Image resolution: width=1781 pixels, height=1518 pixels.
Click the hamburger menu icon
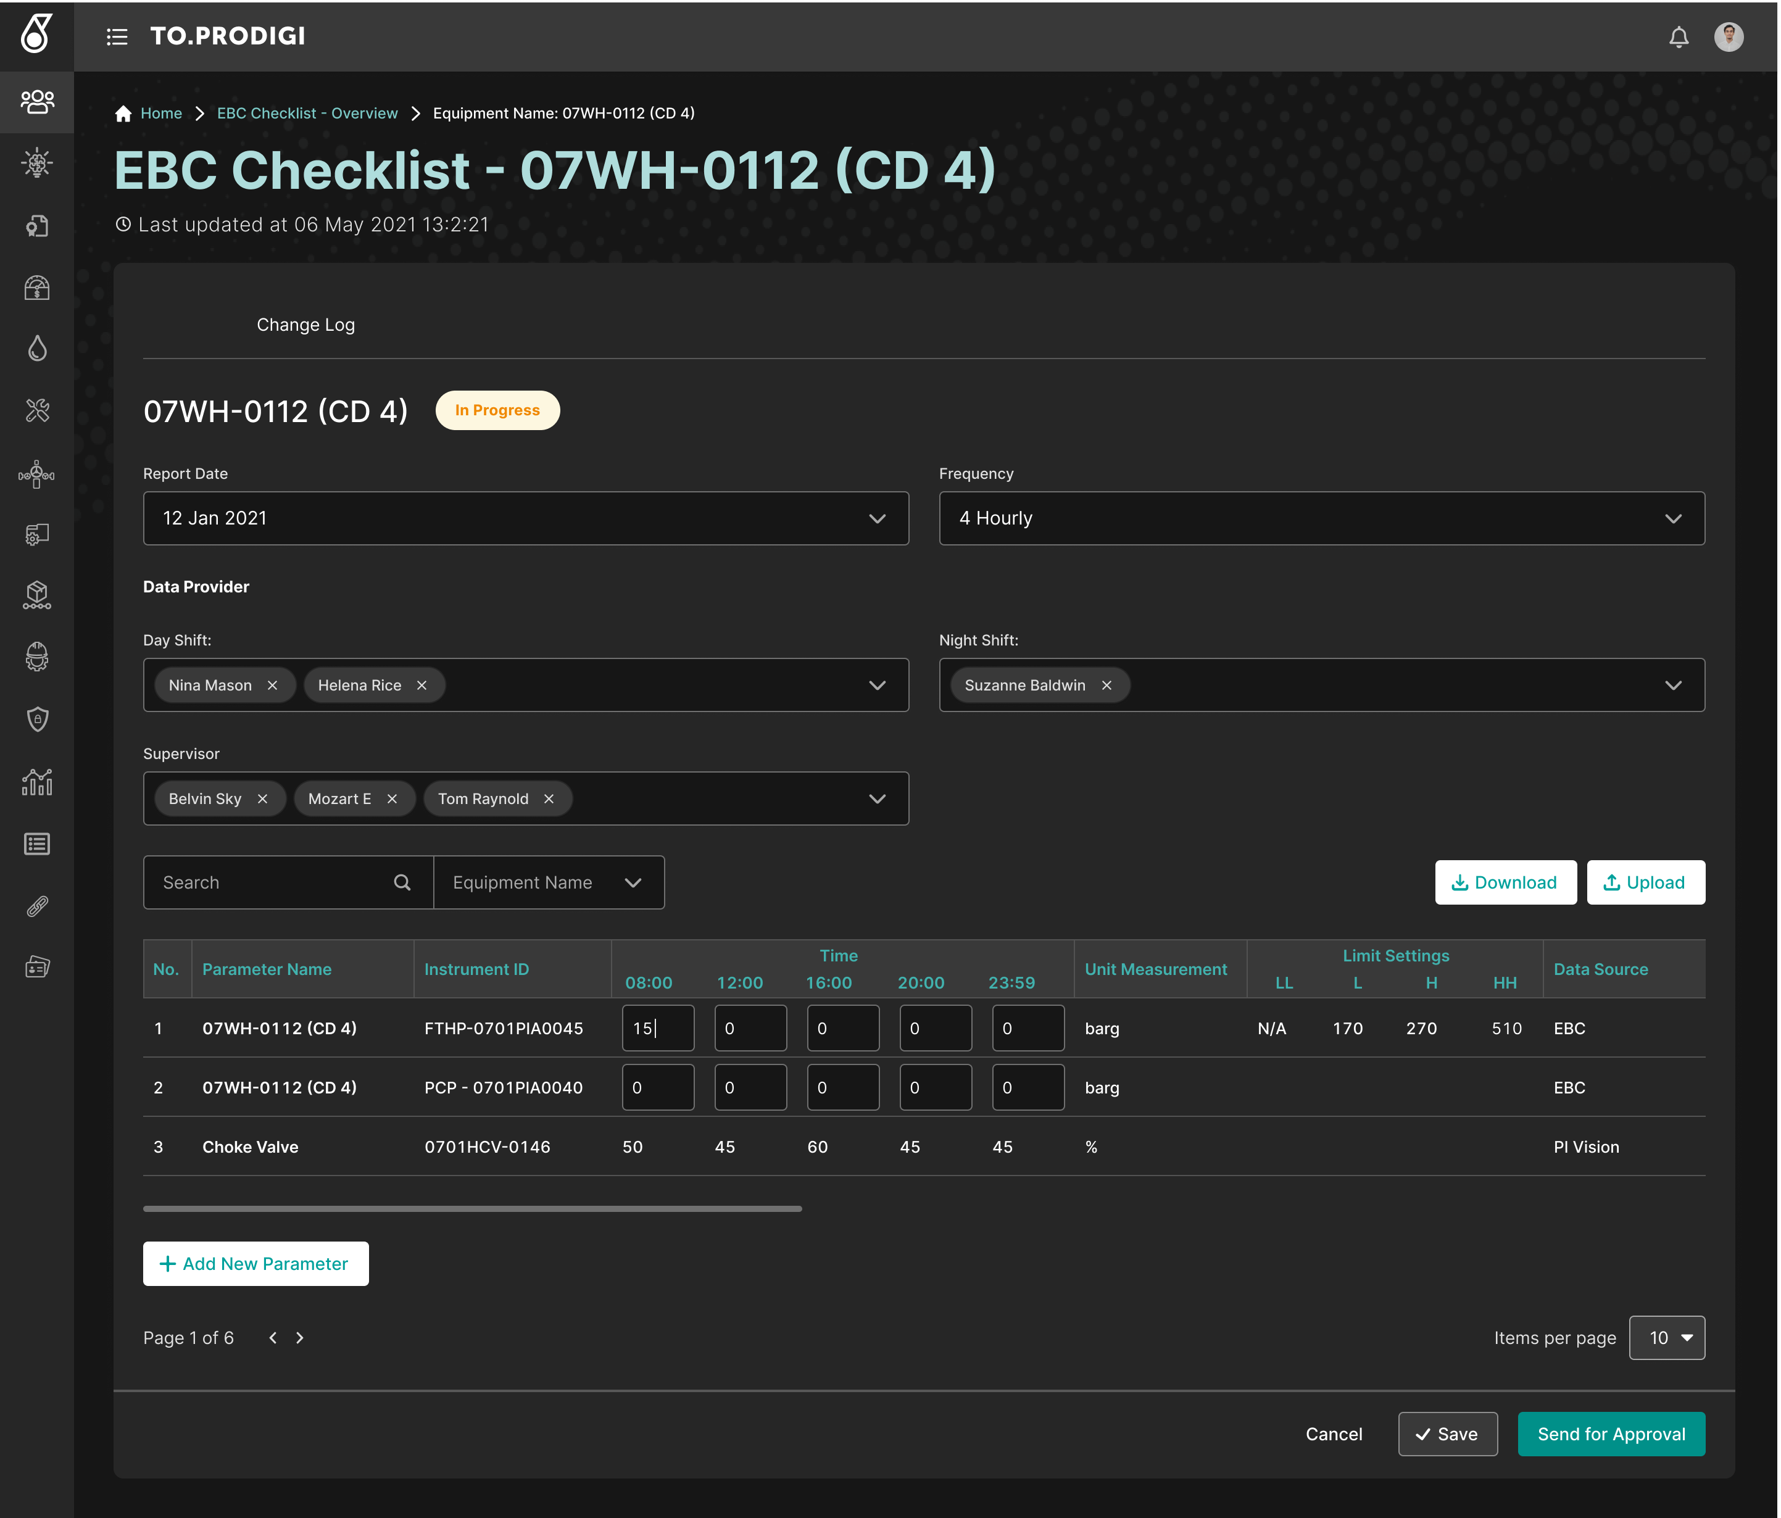point(117,37)
